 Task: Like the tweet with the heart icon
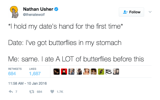coord(52,92)
